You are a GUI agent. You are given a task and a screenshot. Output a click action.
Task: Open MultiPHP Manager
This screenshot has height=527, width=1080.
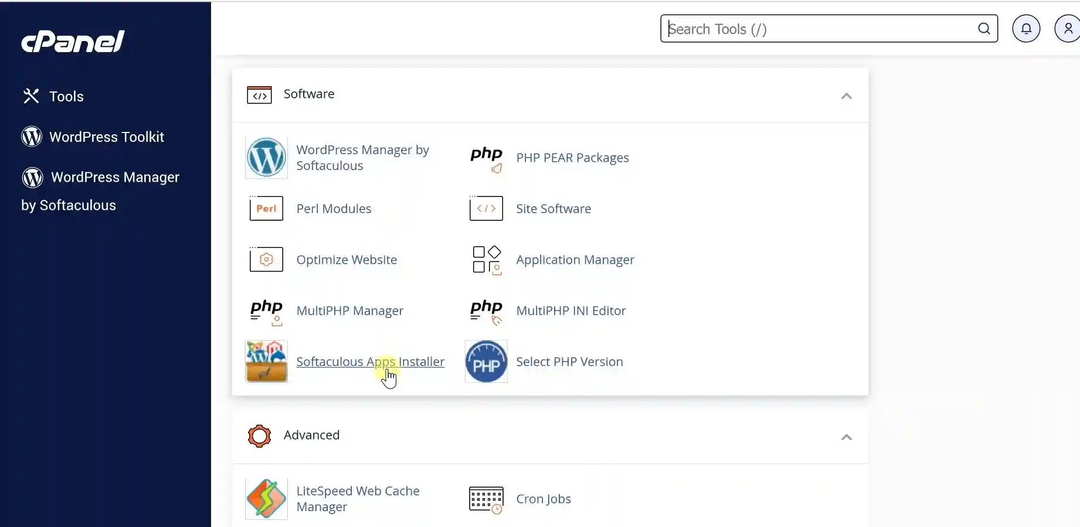[350, 311]
